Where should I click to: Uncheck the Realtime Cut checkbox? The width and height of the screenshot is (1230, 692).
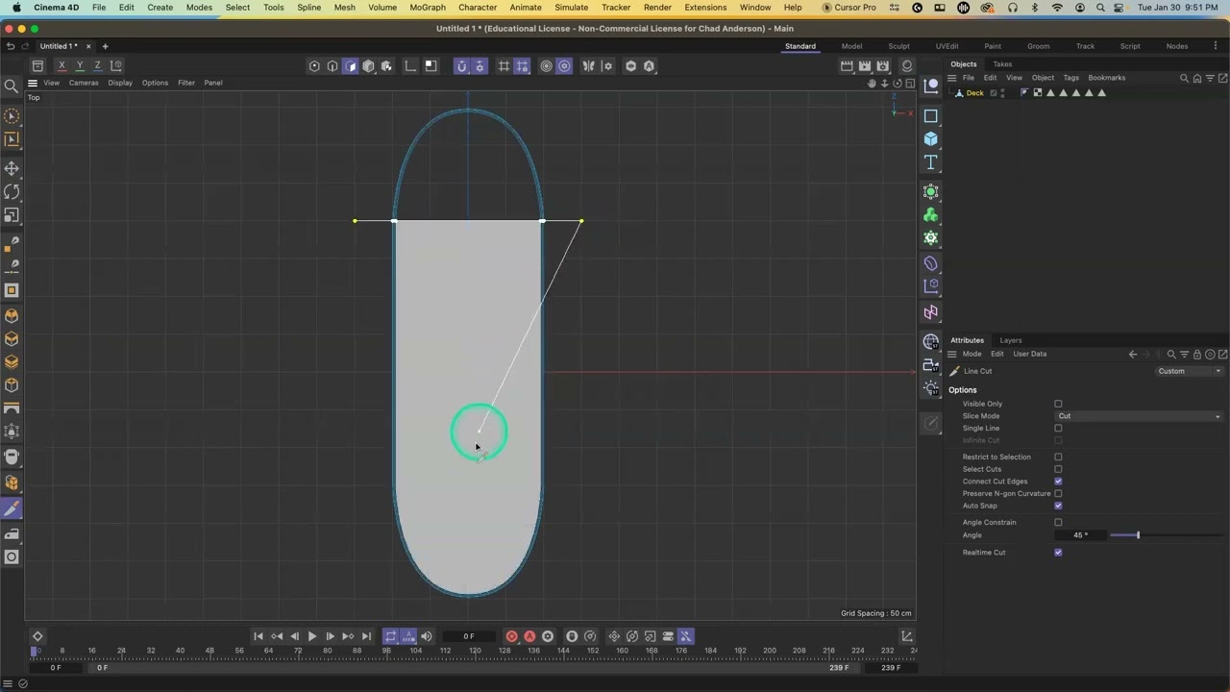click(x=1058, y=553)
